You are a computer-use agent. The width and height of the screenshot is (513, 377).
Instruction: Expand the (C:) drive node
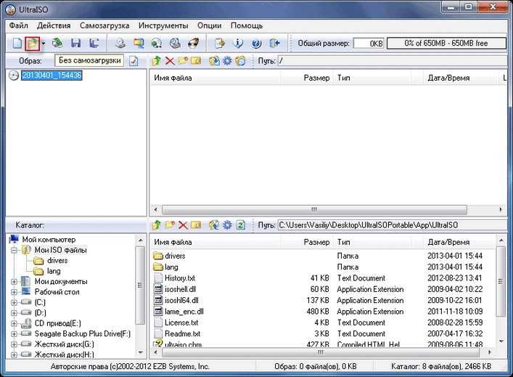(x=14, y=303)
